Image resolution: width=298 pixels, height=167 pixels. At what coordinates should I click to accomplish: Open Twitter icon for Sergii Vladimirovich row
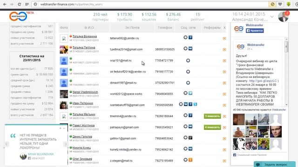pos(190,93)
